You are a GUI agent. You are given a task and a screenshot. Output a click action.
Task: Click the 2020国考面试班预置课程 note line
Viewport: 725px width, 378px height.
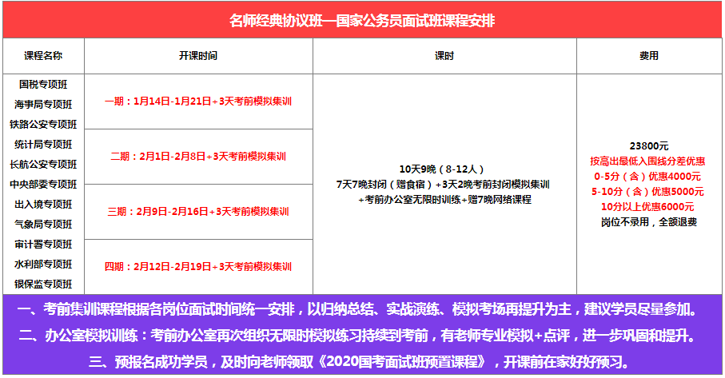[x=362, y=361]
